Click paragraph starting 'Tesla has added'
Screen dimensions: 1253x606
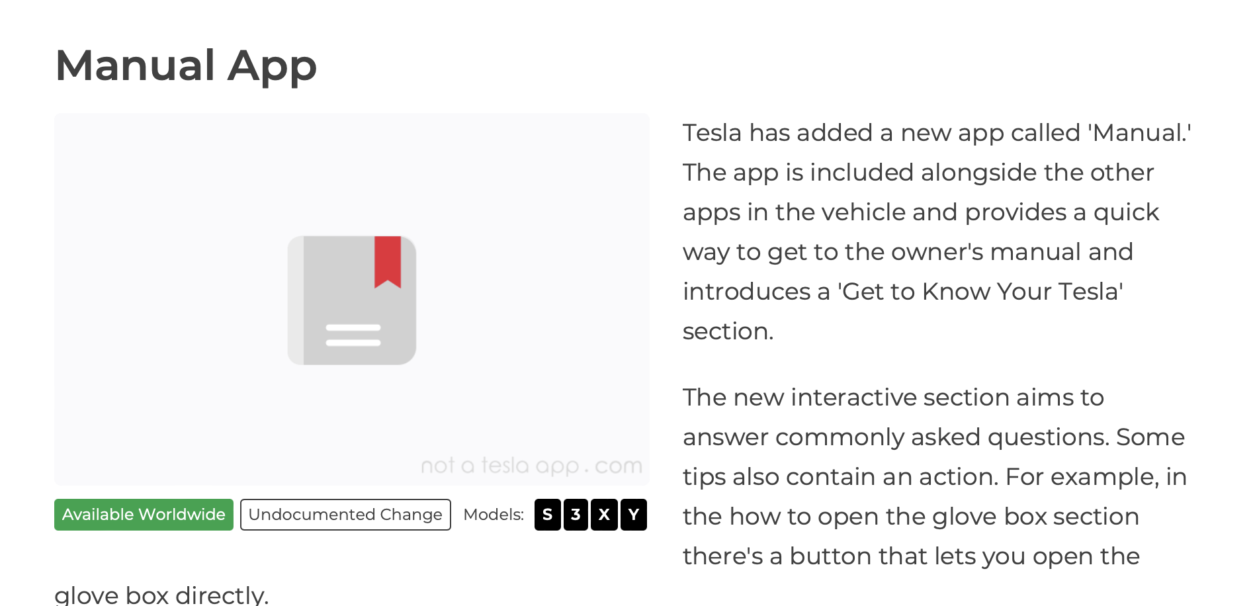point(937,232)
